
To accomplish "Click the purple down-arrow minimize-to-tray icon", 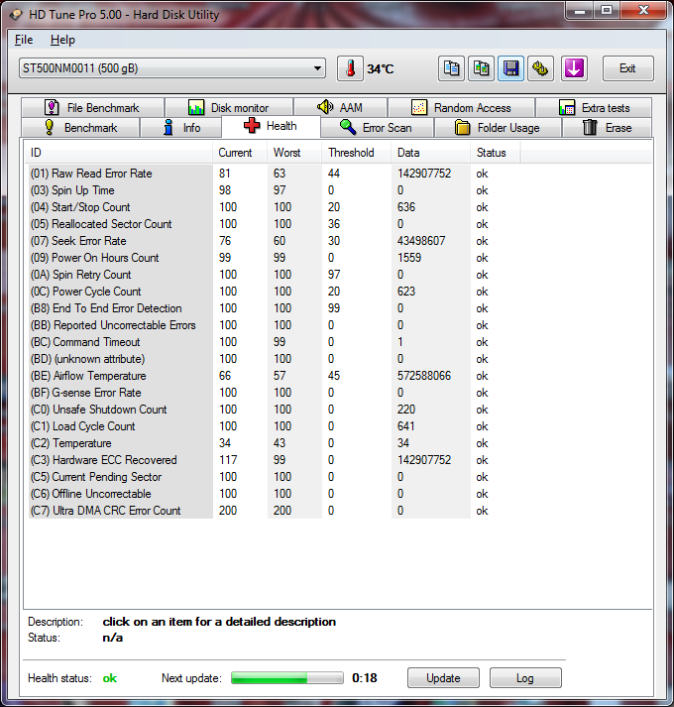I will (x=575, y=68).
